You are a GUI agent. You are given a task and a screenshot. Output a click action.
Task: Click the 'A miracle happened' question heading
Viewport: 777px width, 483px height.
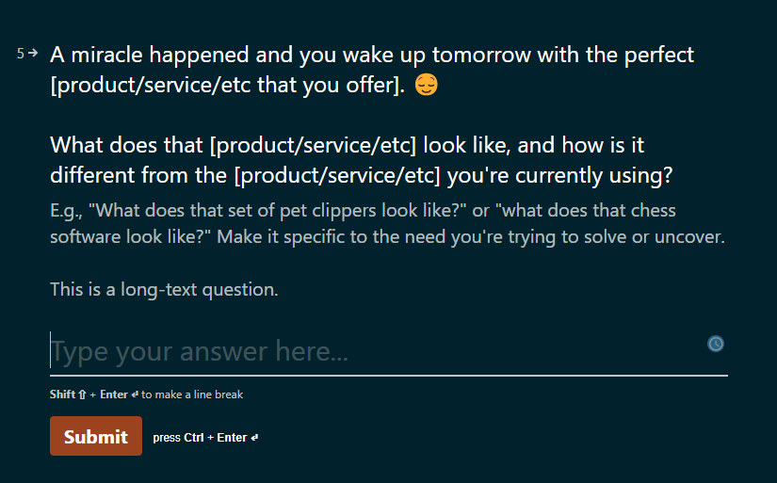[x=372, y=70]
